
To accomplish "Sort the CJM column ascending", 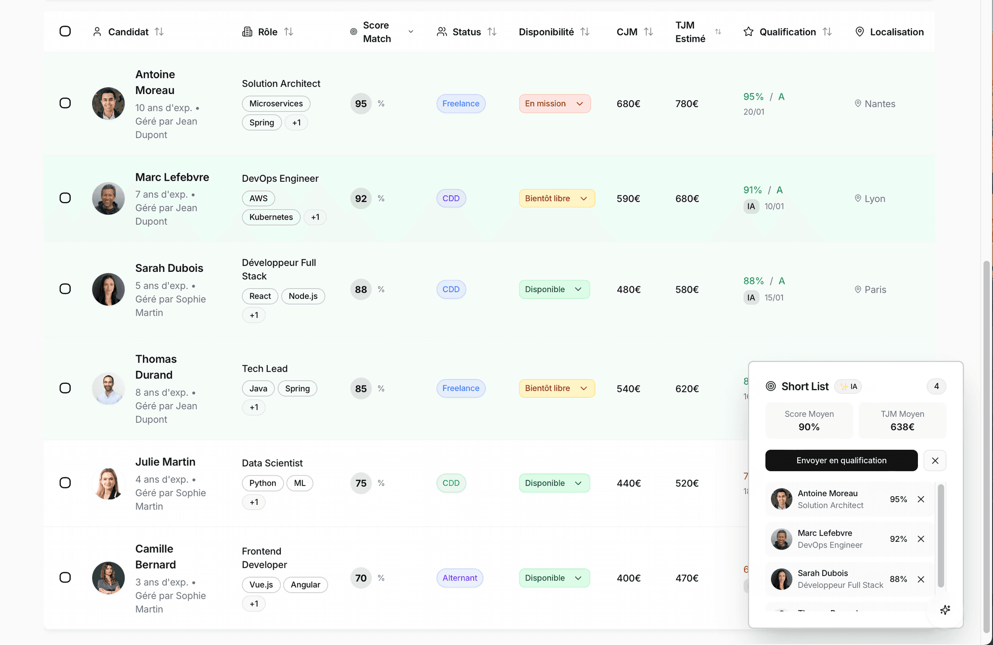I will pos(649,31).
